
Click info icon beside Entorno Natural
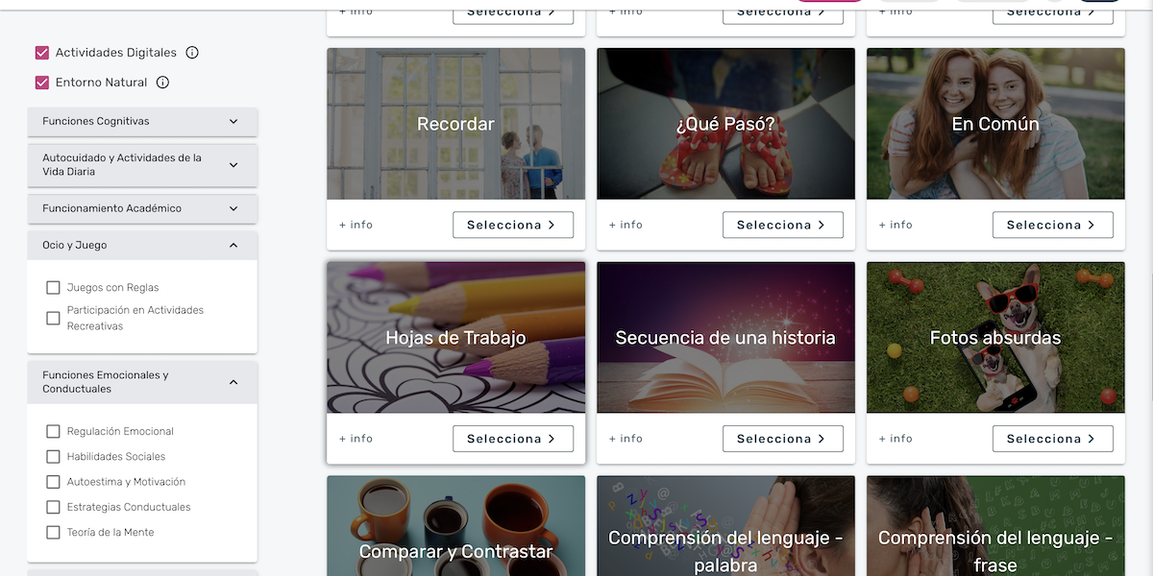click(162, 83)
